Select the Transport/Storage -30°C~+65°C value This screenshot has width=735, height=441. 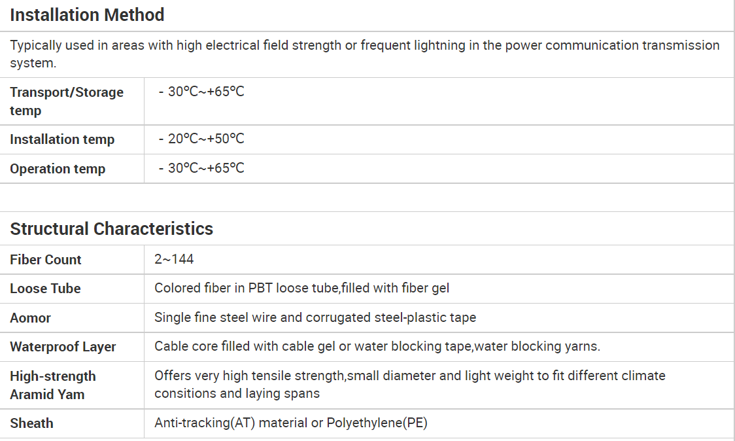tap(201, 92)
